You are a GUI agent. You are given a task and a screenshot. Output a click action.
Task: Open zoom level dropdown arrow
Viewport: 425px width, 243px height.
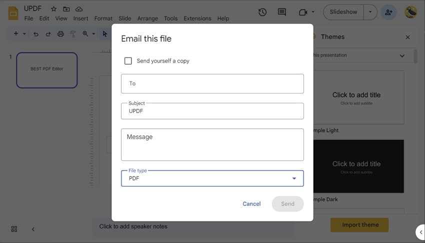point(93,34)
